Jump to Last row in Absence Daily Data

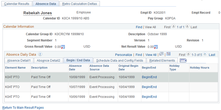(x=212, y=55)
